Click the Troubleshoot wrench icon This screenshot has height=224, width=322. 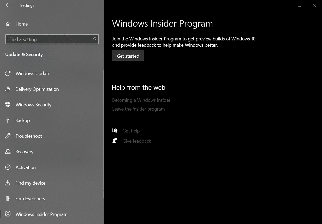point(8,136)
